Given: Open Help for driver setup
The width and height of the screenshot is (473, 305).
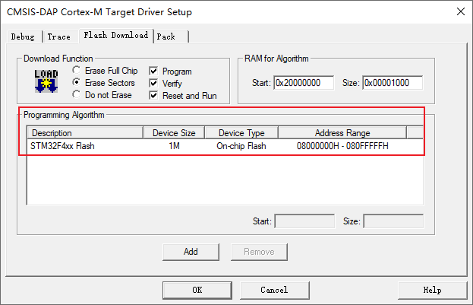Looking at the screenshot, I should coord(432,291).
